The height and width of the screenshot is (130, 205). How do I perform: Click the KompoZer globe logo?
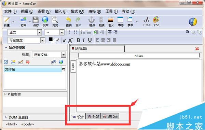193,21
